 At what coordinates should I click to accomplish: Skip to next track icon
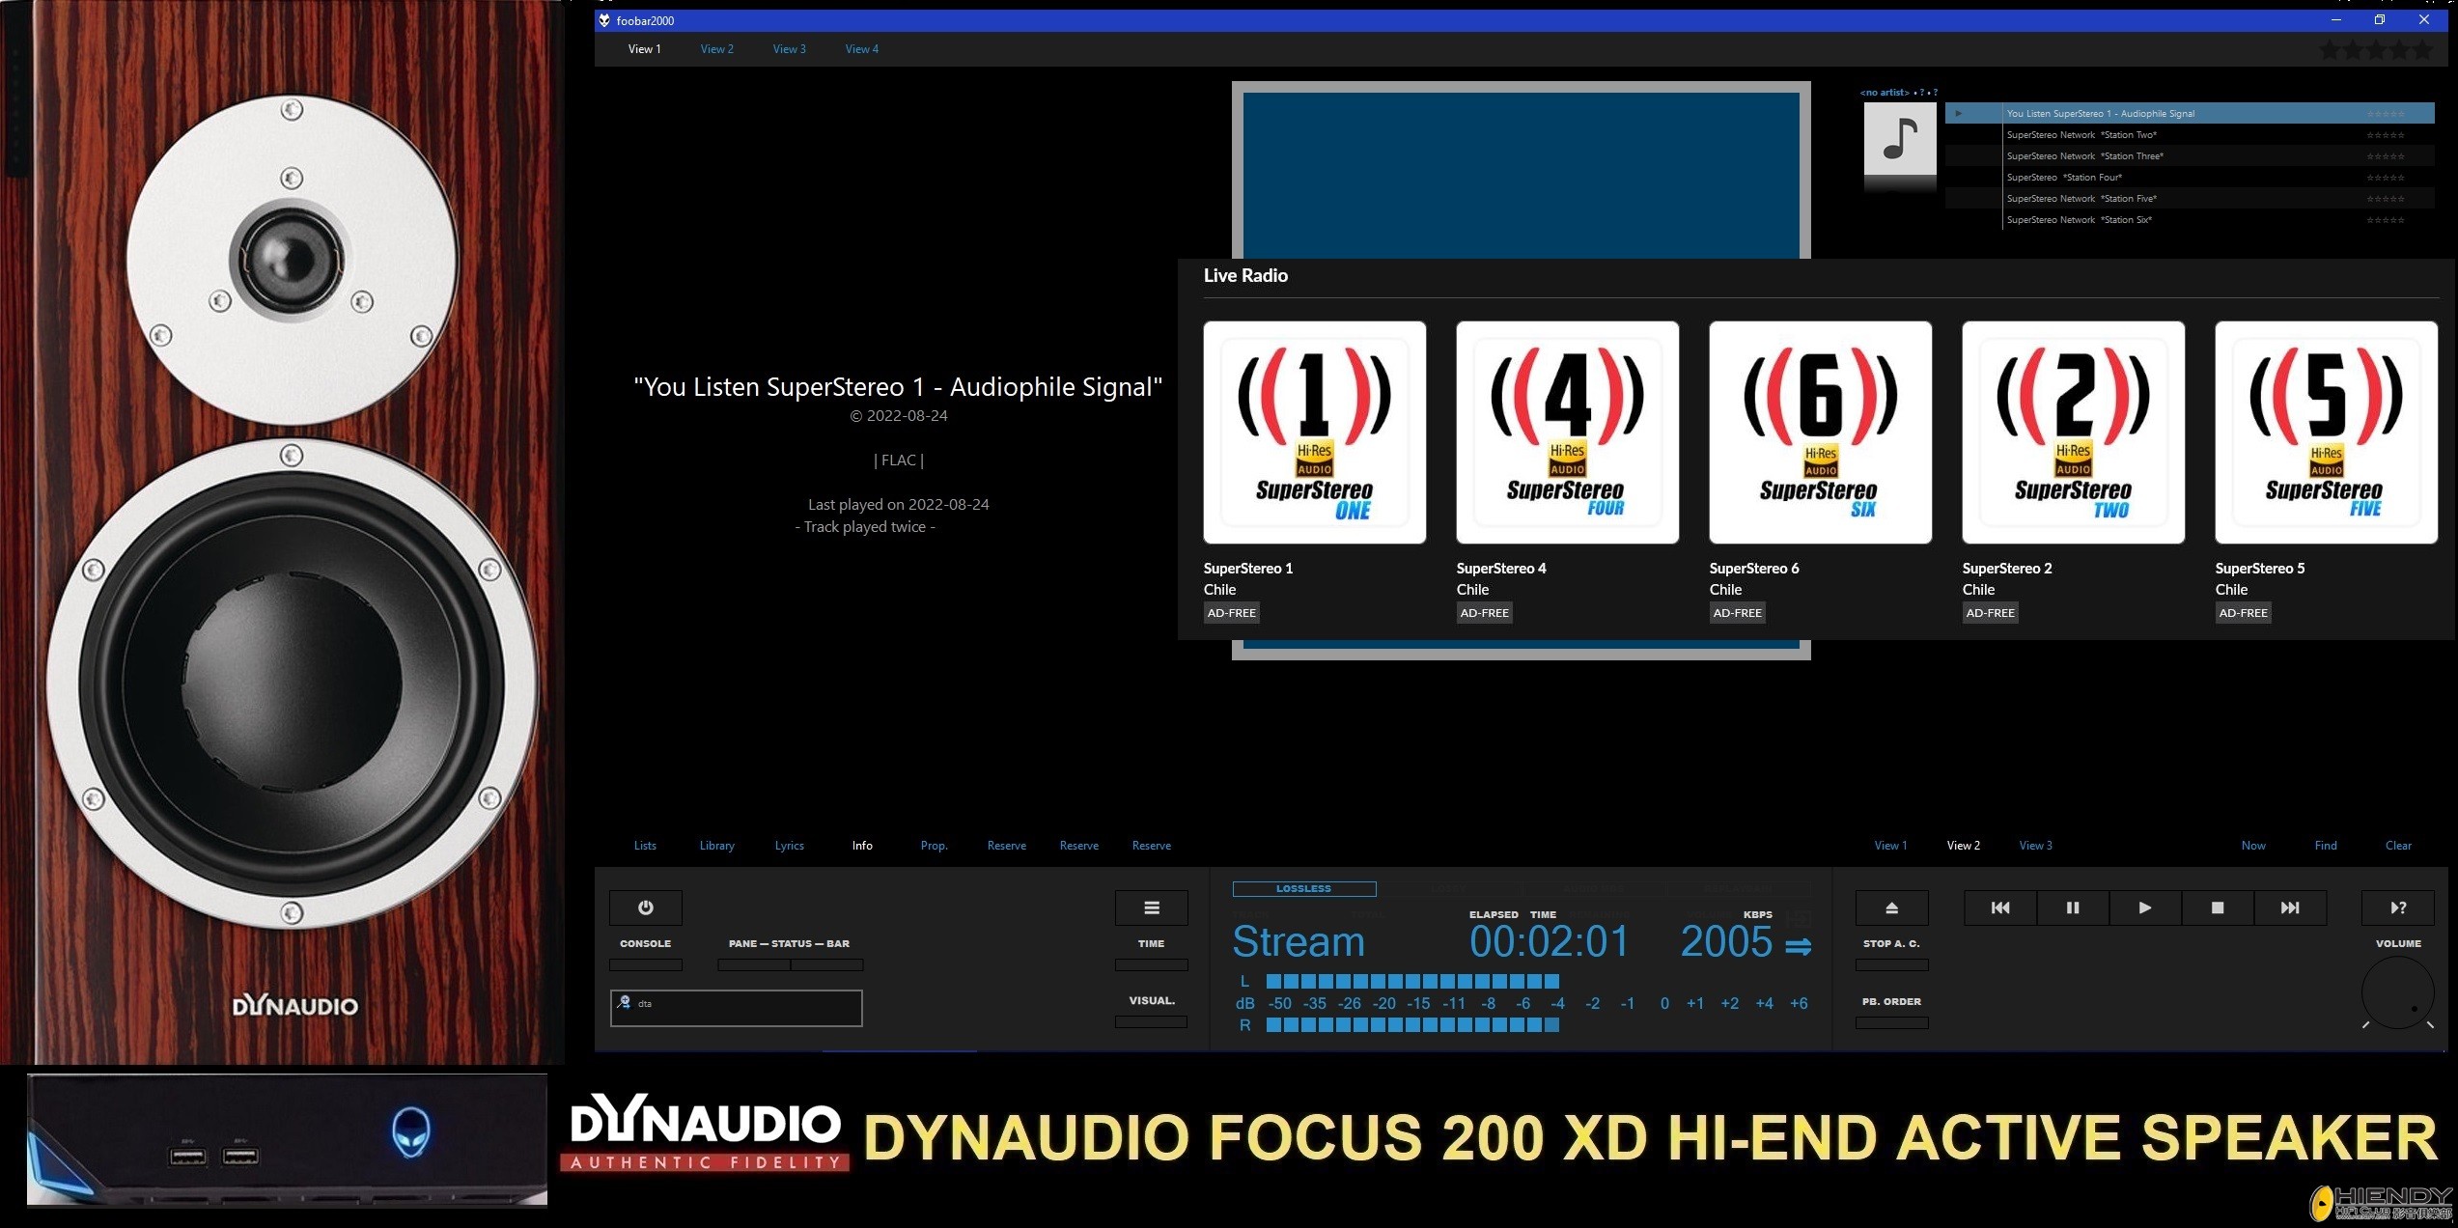pyautogui.click(x=2289, y=907)
